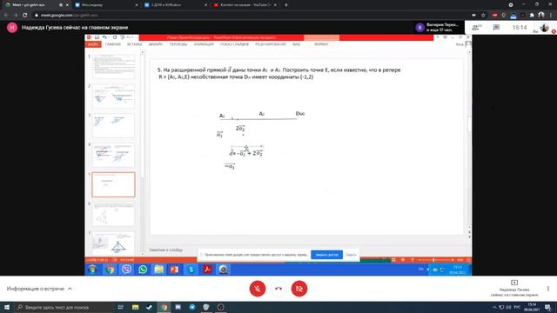
Task: Select slide 2 thumbnail
Action: (x=114, y=96)
